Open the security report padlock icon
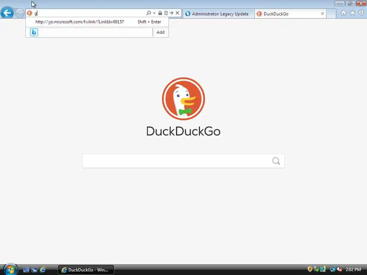367x275 pixels. pos(160,13)
